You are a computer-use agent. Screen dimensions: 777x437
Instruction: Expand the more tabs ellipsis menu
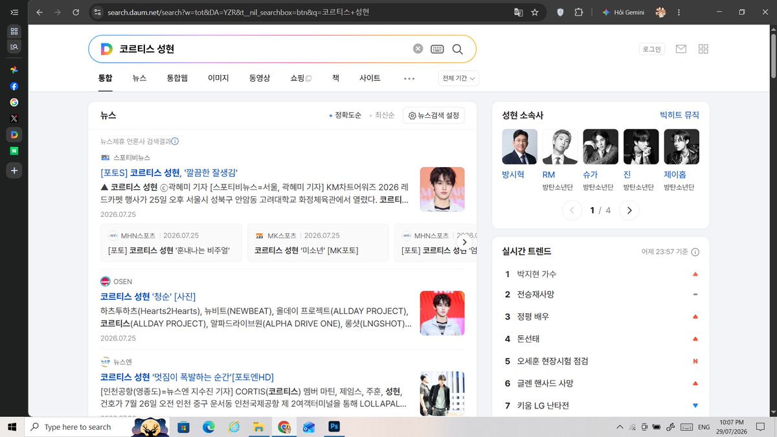(x=409, y=78)
